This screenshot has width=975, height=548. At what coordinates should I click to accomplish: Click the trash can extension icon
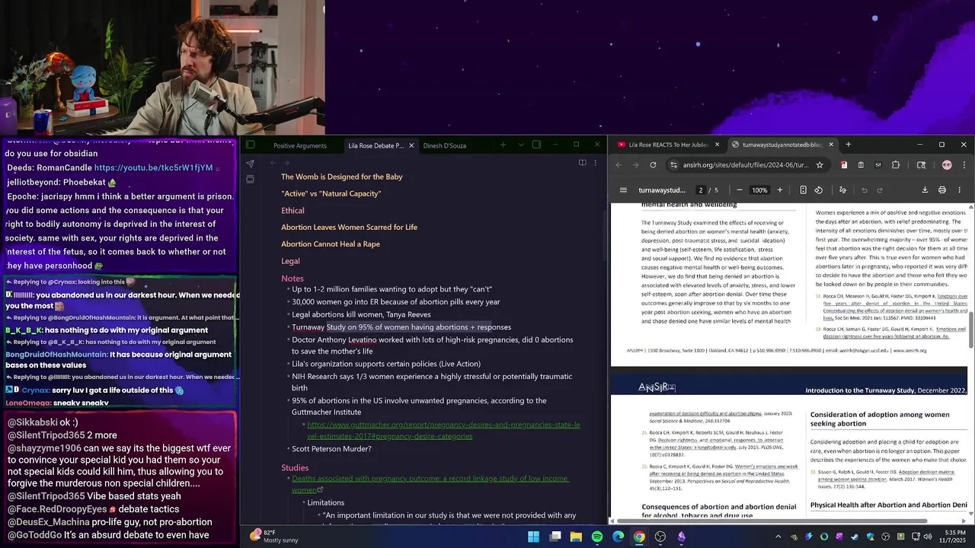[x=861, y=164]
